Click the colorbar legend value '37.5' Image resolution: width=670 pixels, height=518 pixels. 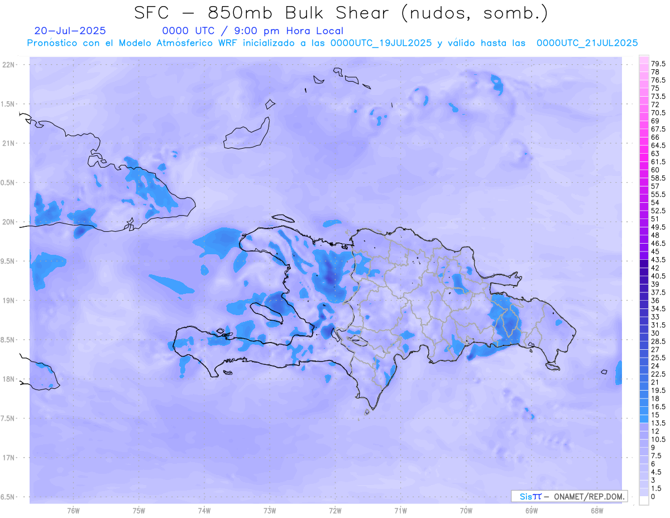[x=659, y=292]
